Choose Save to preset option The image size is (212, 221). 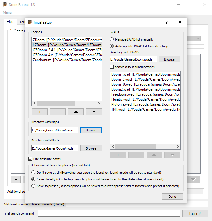click(105, 186)
